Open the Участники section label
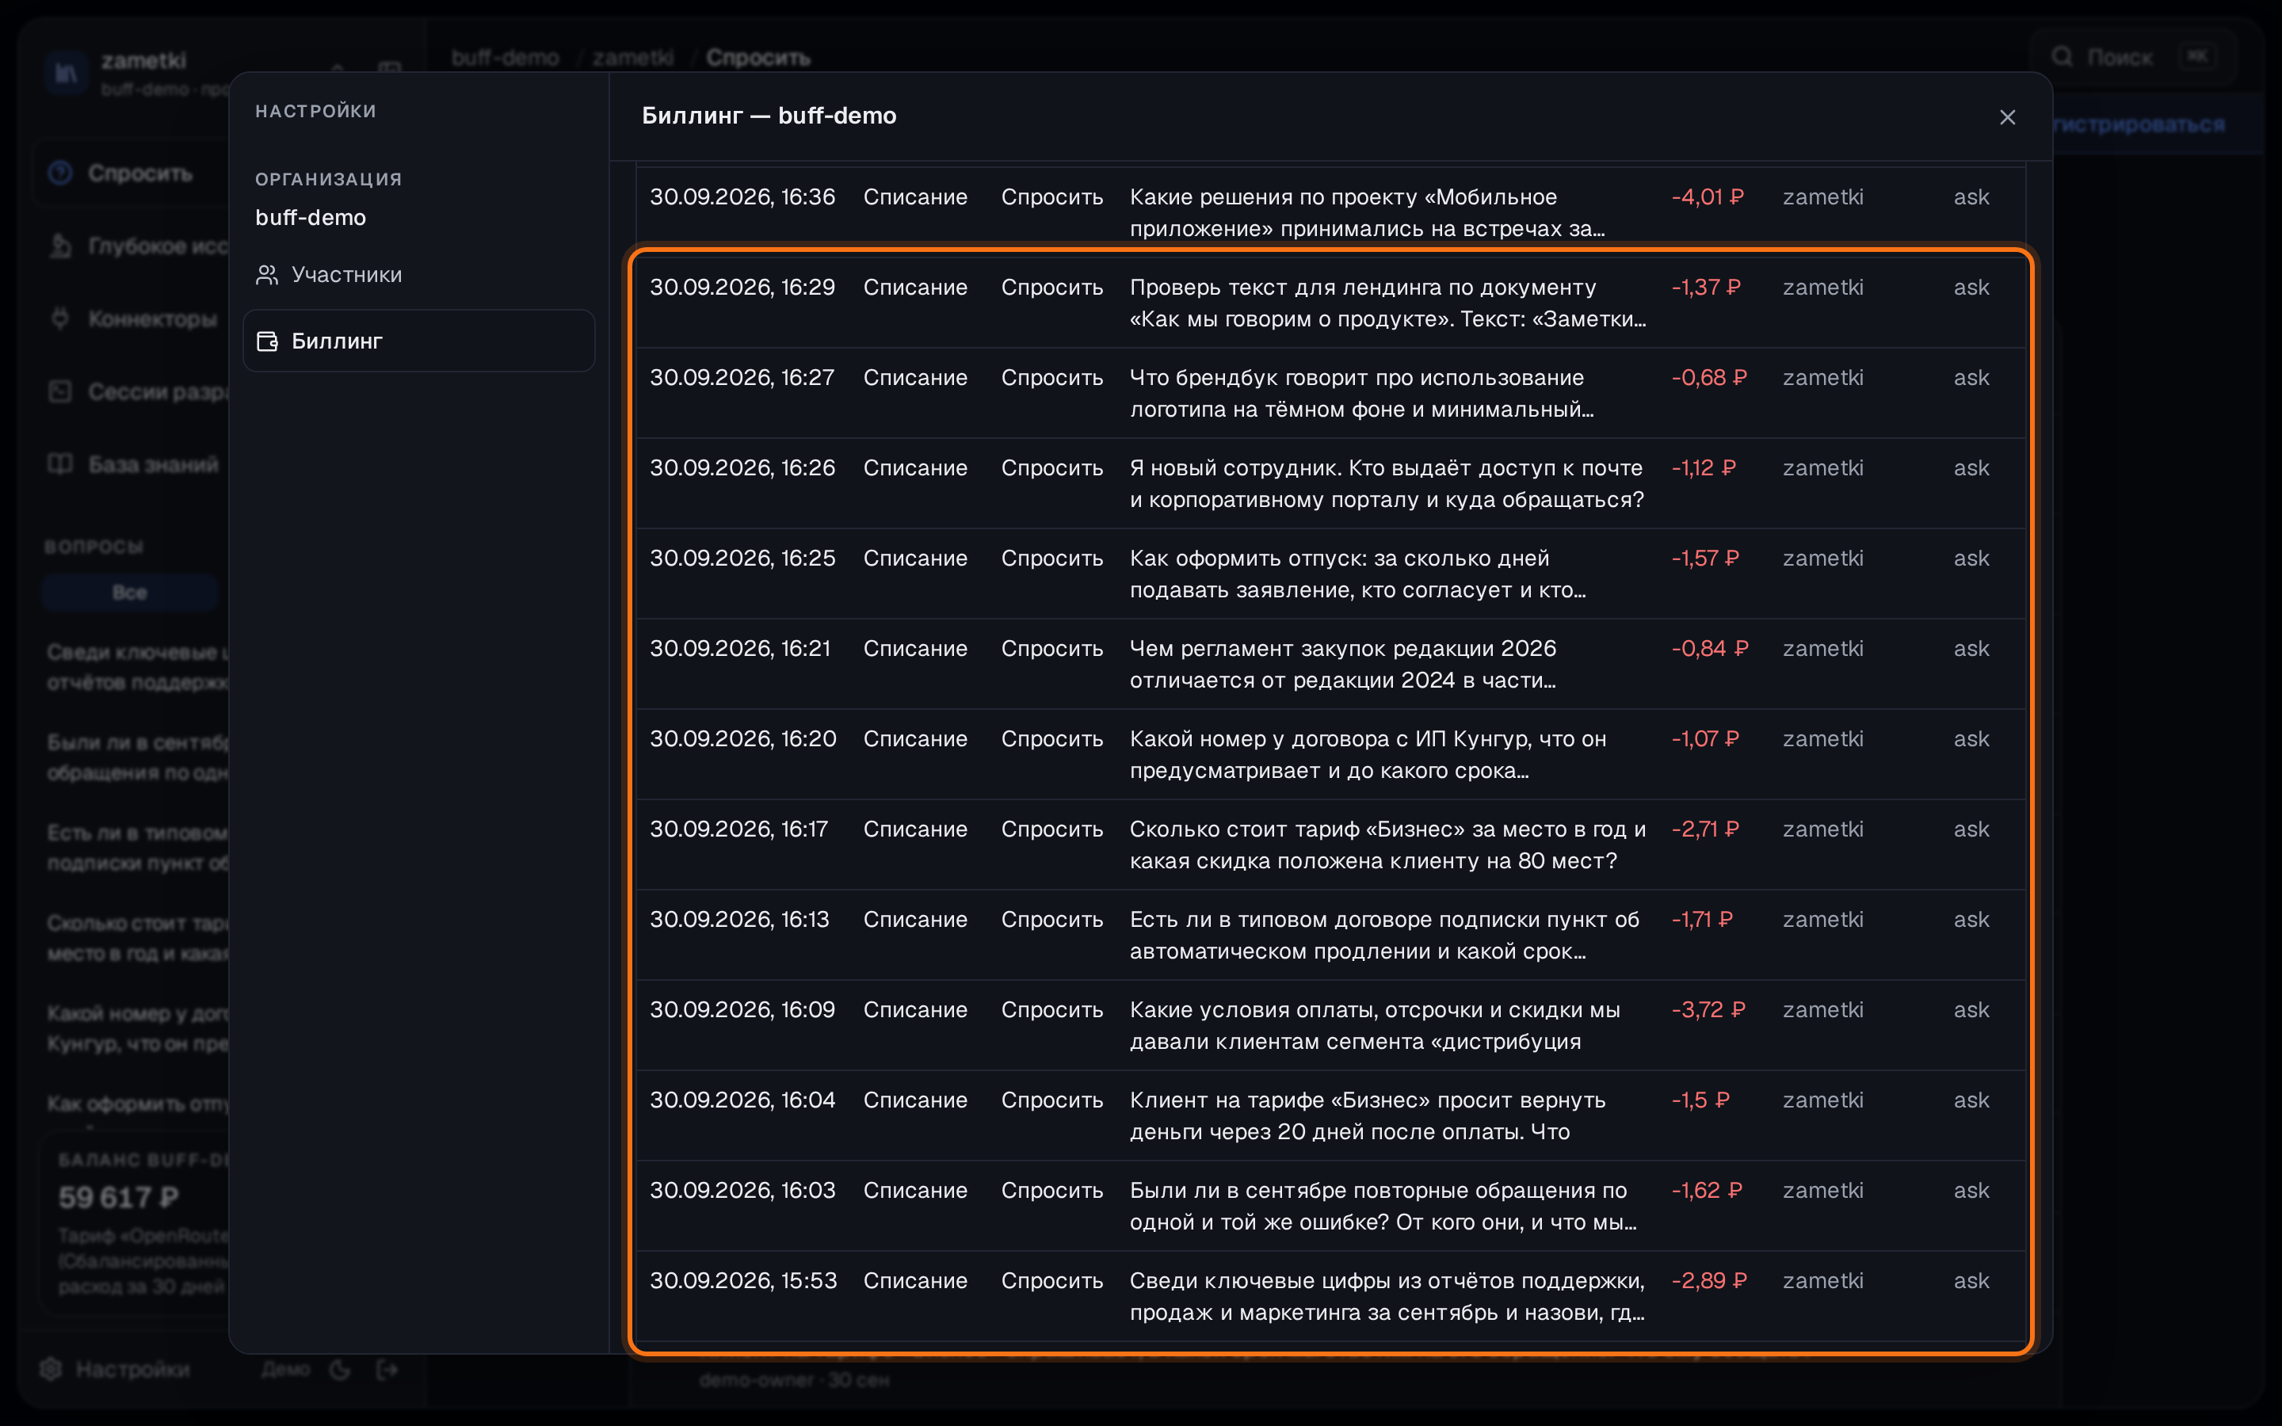Image resolution: width=2282 pixels, height=1426 pixels. point(346,274)
